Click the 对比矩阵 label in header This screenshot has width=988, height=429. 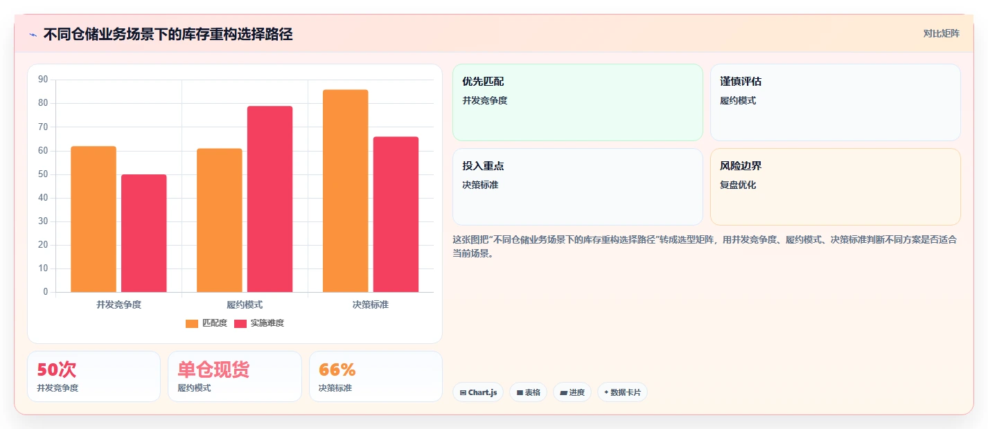941,33
